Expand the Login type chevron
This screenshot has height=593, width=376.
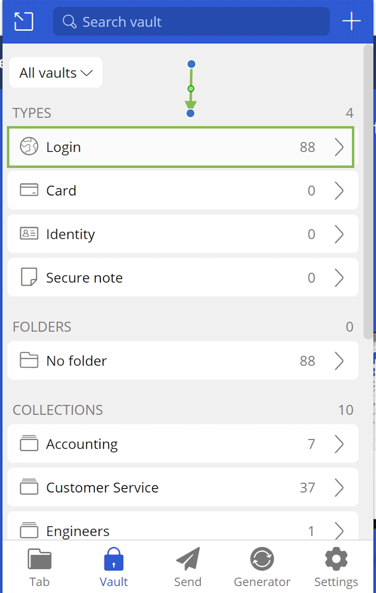tap(339, 147)
